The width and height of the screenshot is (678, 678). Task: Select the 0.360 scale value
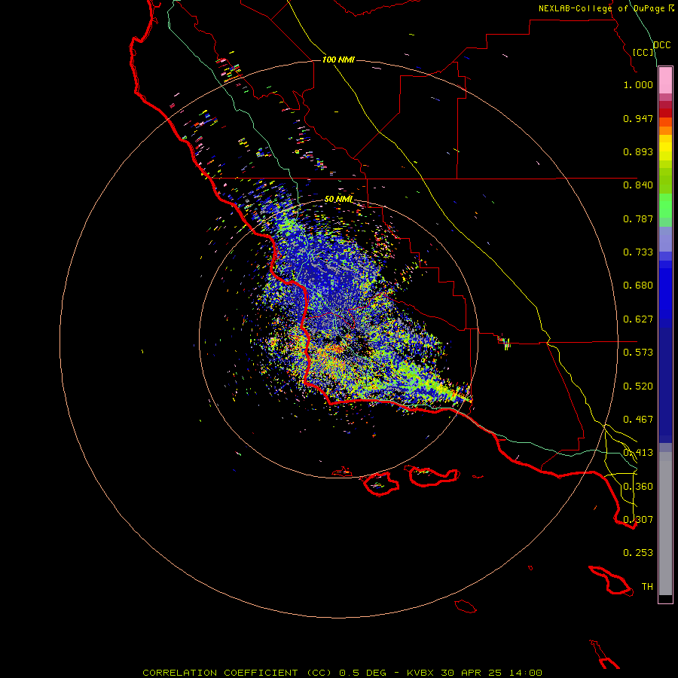[638, 487]
